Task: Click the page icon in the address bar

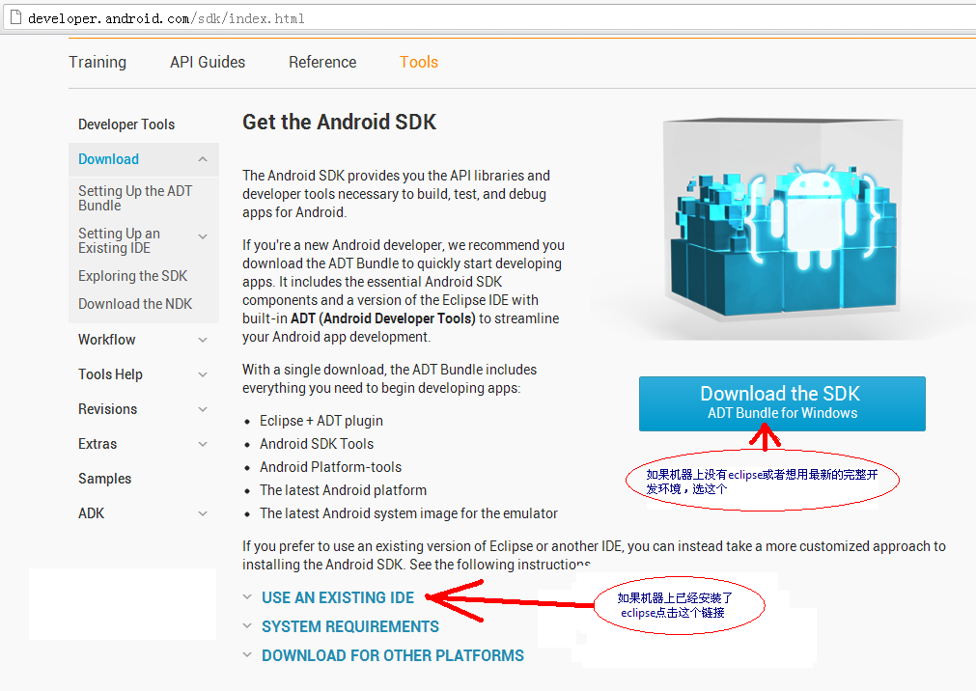Action: click(x=16, y=17)
